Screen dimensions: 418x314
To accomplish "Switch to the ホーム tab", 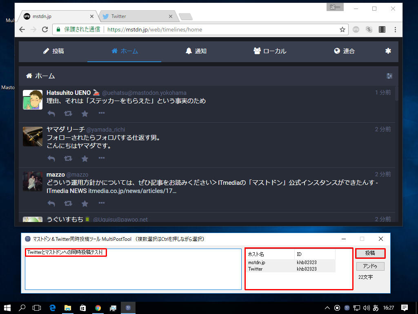I will pos(125,51).
